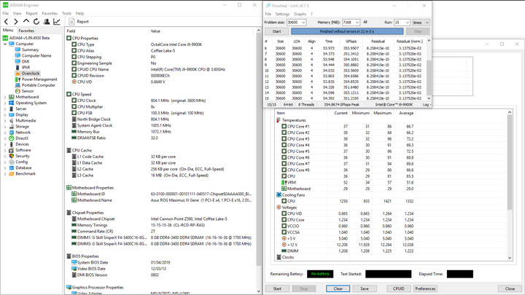Refresh the AIDA64 page

point(36,21)
